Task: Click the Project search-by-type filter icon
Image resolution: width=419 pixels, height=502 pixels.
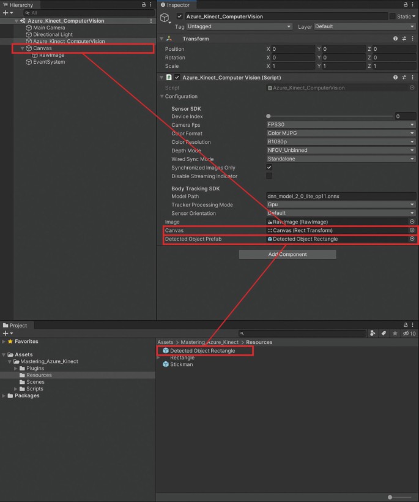Action: 373,333
